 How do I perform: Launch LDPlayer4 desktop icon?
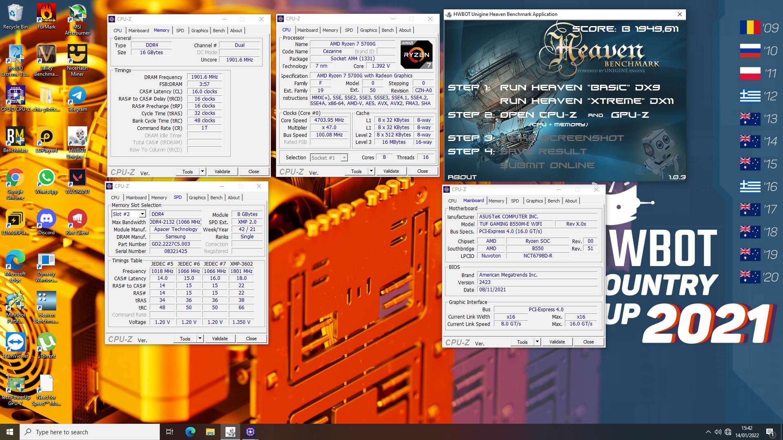[x=46, y=140]
